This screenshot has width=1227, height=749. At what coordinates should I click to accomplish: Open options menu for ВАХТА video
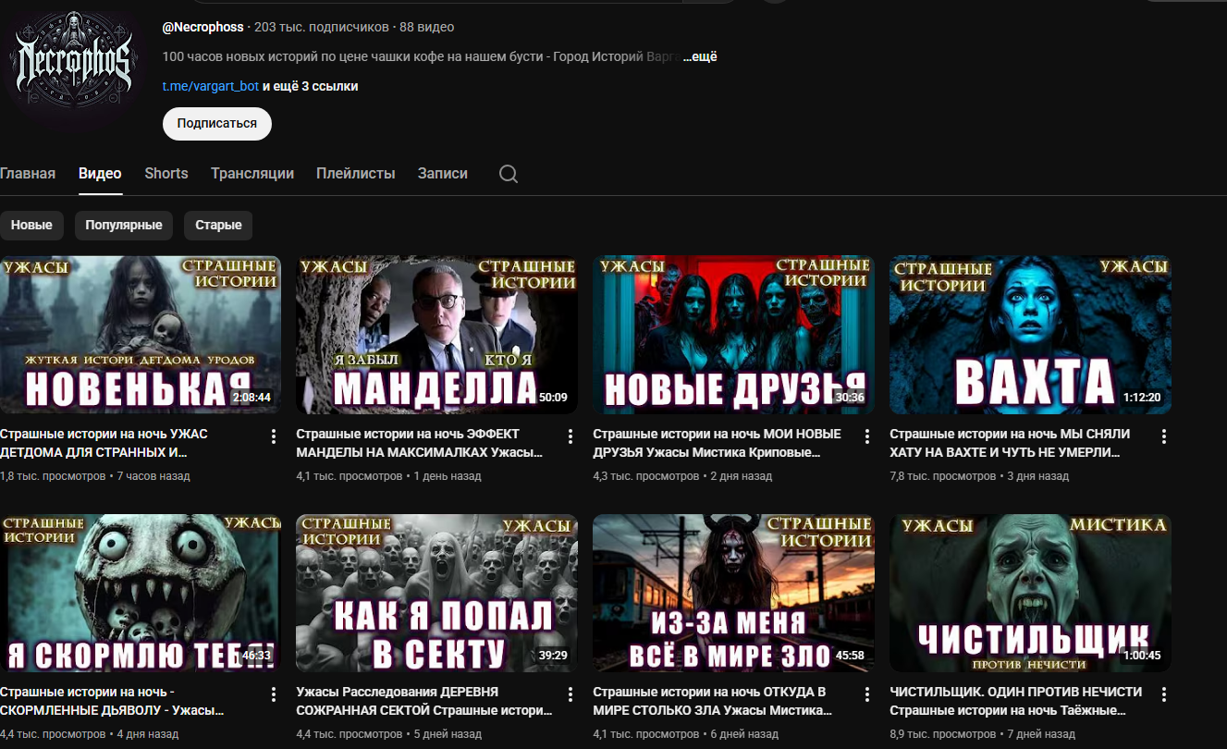[1163, 436]
